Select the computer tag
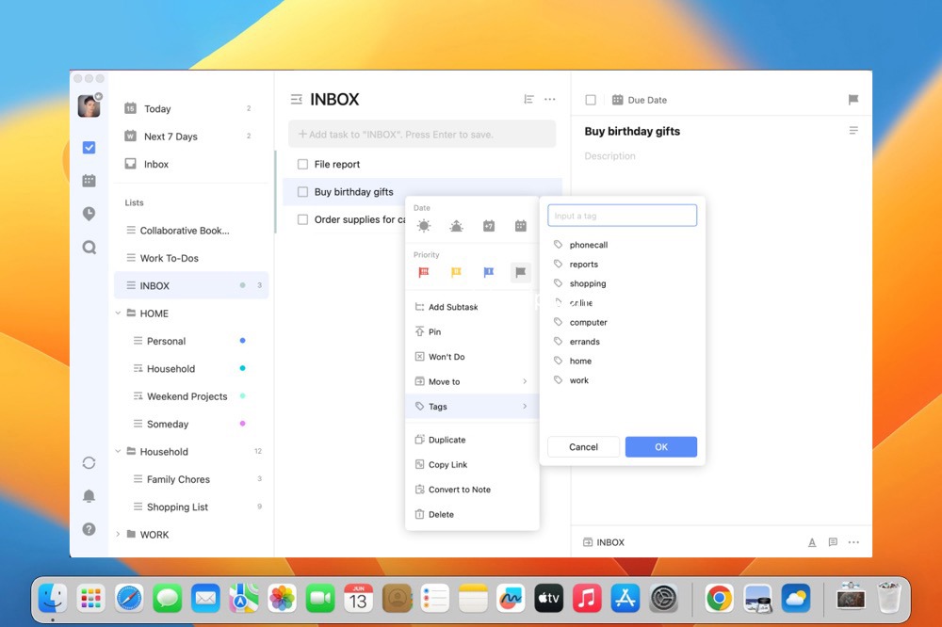Image resolution: width=942 pixels, height=627 pixels. pyautogui.click(x=623, y=322)
